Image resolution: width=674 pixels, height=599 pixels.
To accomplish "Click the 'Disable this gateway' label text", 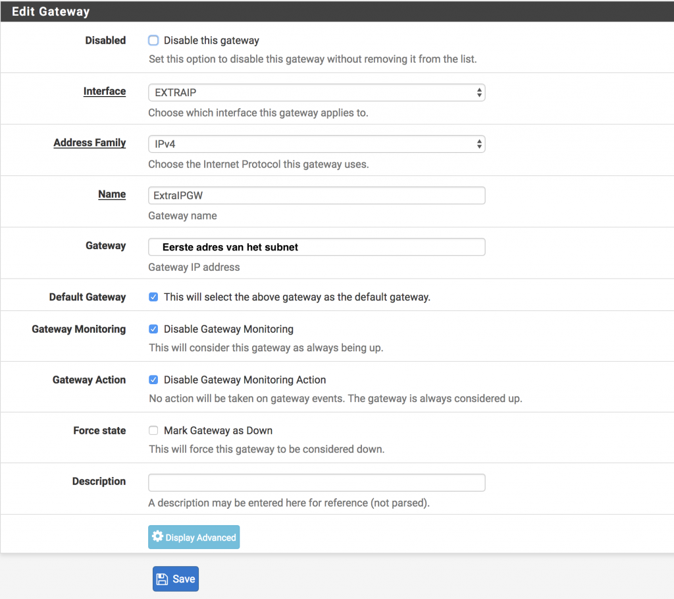I will (x=211, y=40).
